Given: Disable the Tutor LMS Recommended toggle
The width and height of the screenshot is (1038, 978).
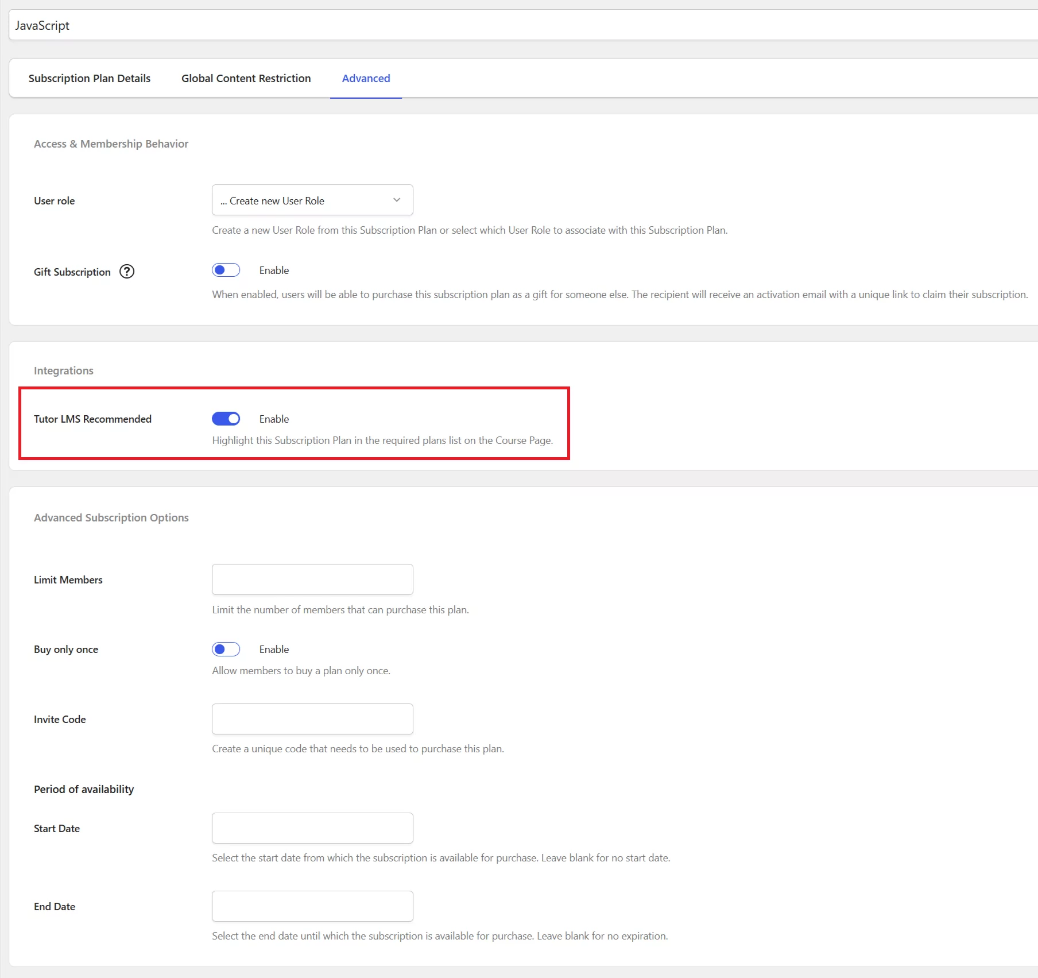Looking at the screenshot, I should [x=226, y=419].
